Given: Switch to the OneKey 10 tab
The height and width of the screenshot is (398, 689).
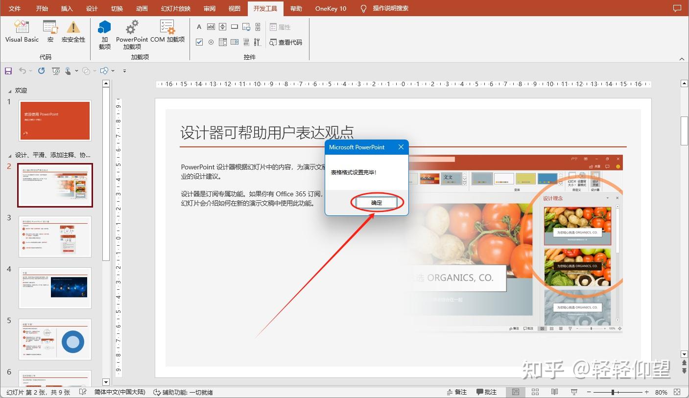Looking at the screenshot, I should (331, 8).
